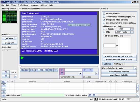Check faster/worse decoding of preview
This screenshot has height=102, width=140.
104,17
